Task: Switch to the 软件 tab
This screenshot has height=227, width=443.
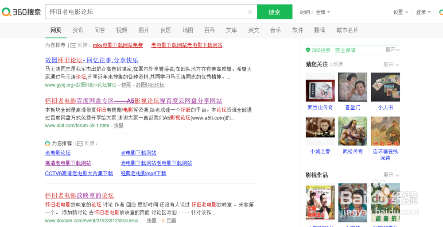Action: coord(298,30)
